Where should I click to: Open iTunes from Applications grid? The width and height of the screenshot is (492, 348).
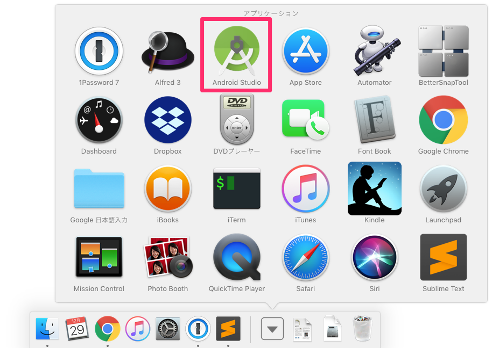tap(305, 189)
